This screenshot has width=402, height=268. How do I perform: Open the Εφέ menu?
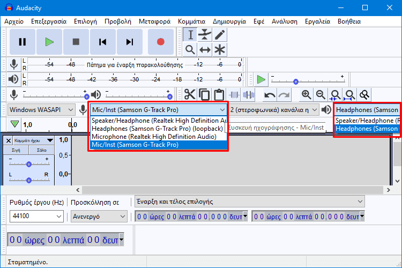[259, 21]
